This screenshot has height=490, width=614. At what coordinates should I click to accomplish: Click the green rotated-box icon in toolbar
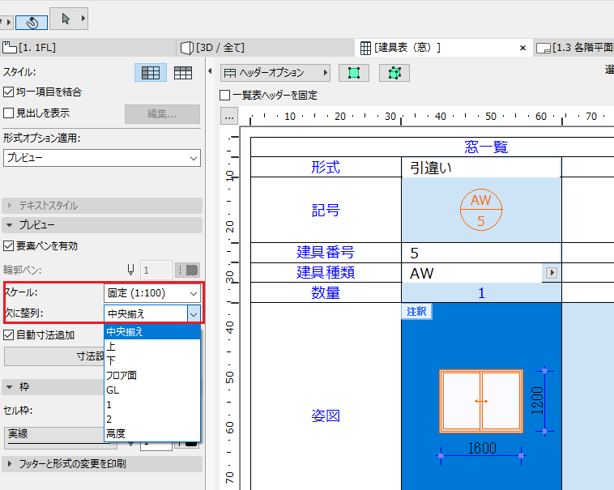pos(394,73)
